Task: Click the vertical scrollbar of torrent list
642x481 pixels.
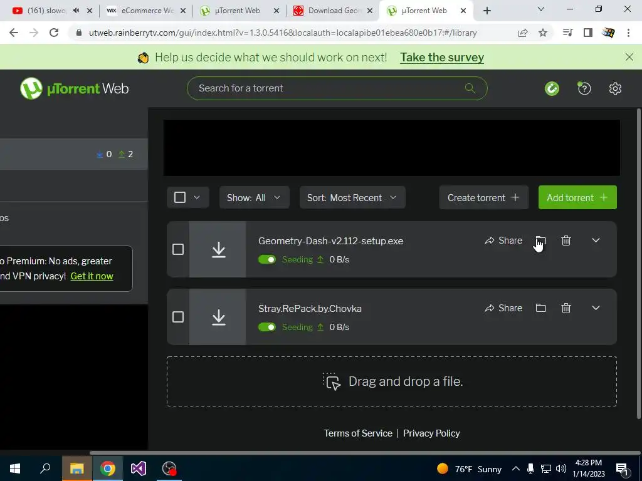Action: 639,264
